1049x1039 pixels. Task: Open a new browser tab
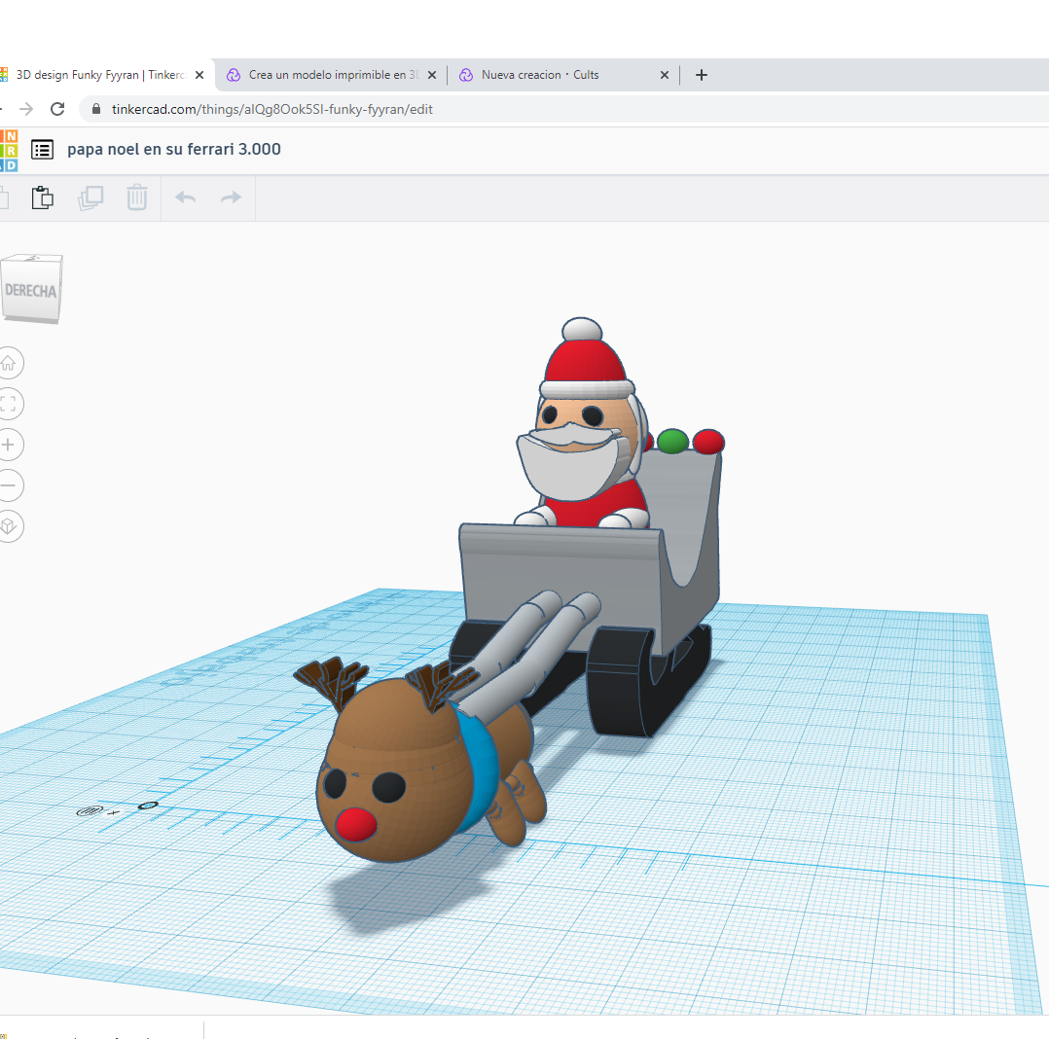[x=701, y=74]
